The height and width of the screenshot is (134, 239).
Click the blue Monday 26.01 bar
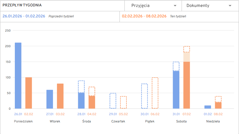coord(18,76)
